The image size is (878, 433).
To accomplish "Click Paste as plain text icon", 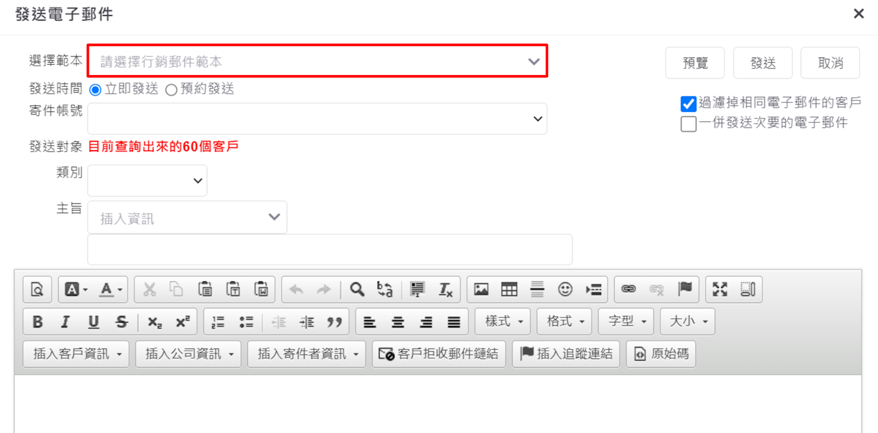I will [233, 289].
